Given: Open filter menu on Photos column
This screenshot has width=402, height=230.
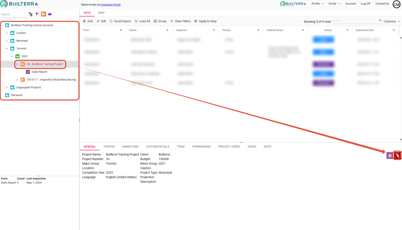Looking at the screenshot, I should pyautogui.click(x=258, y=30).
